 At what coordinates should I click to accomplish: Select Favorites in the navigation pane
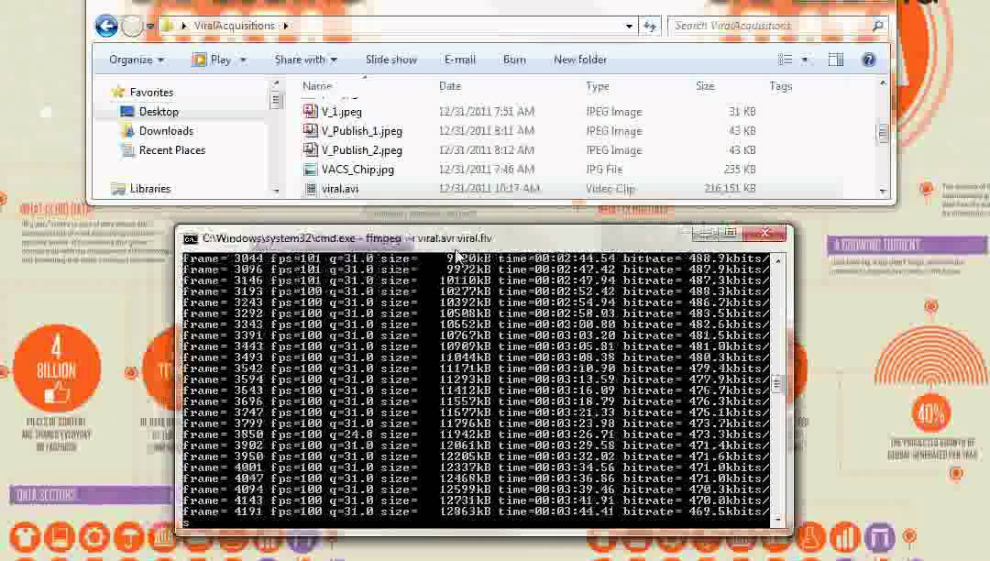click(x=151, y=93)
